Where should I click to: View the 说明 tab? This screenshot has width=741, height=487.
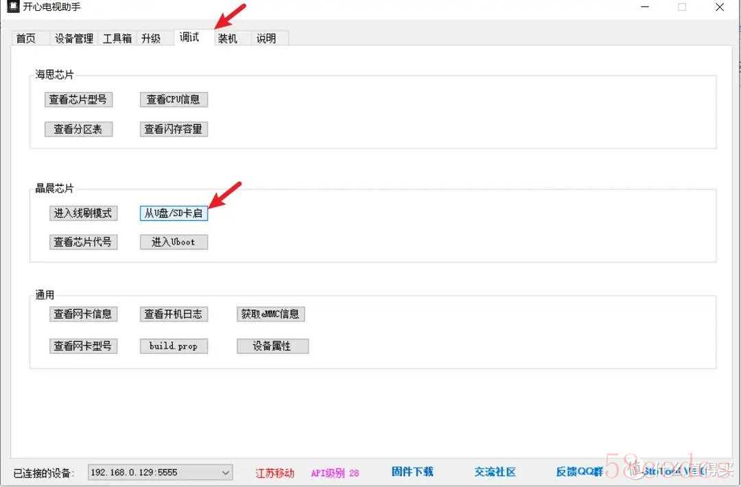266,38
